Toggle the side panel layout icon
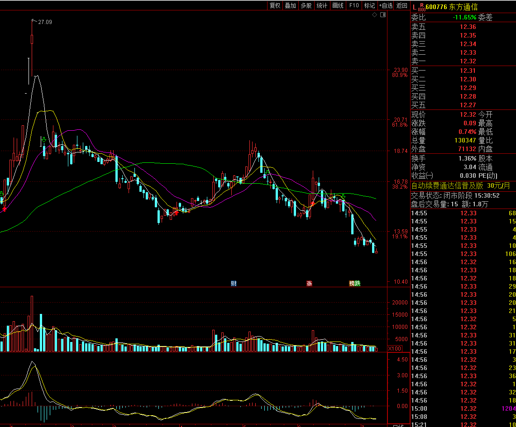 point(383,15)
